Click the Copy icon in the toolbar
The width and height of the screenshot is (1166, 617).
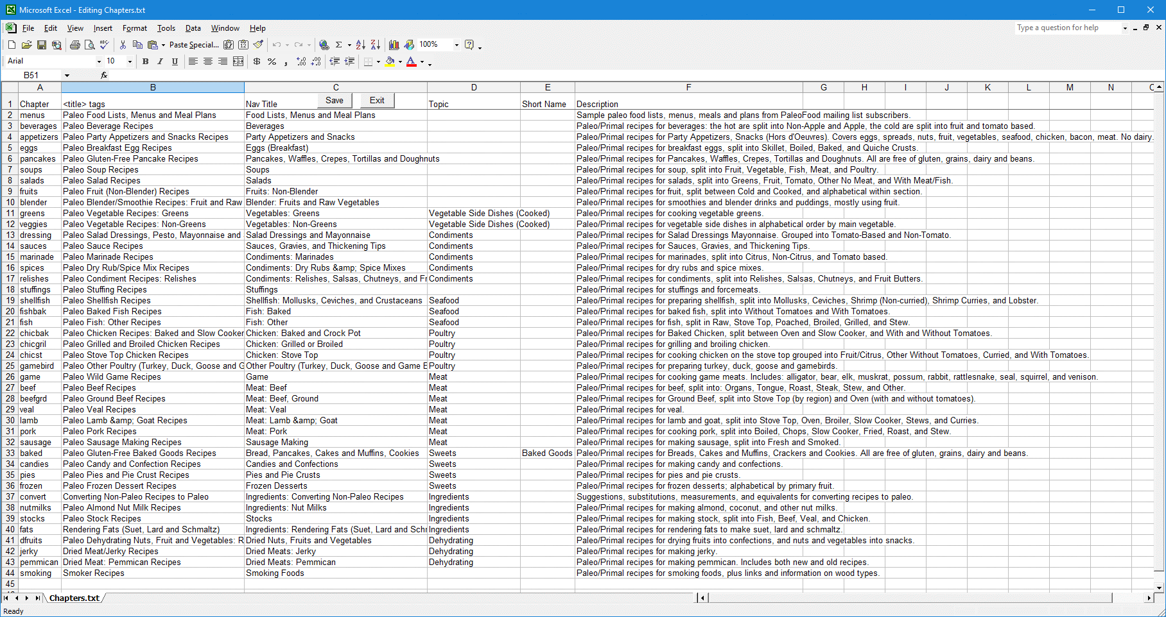coord(137,45)
